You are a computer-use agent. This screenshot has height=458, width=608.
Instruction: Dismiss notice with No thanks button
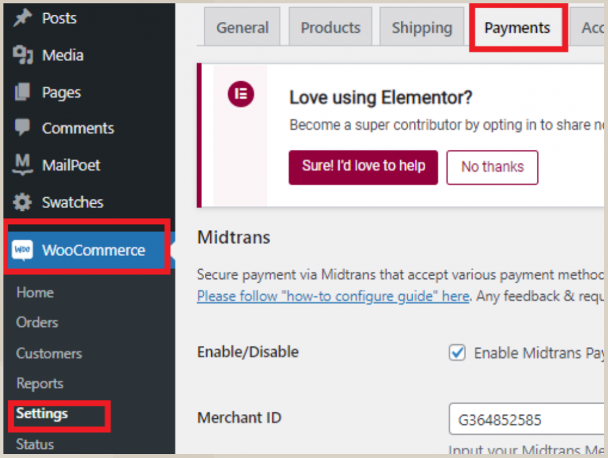[x=492, y=167]
